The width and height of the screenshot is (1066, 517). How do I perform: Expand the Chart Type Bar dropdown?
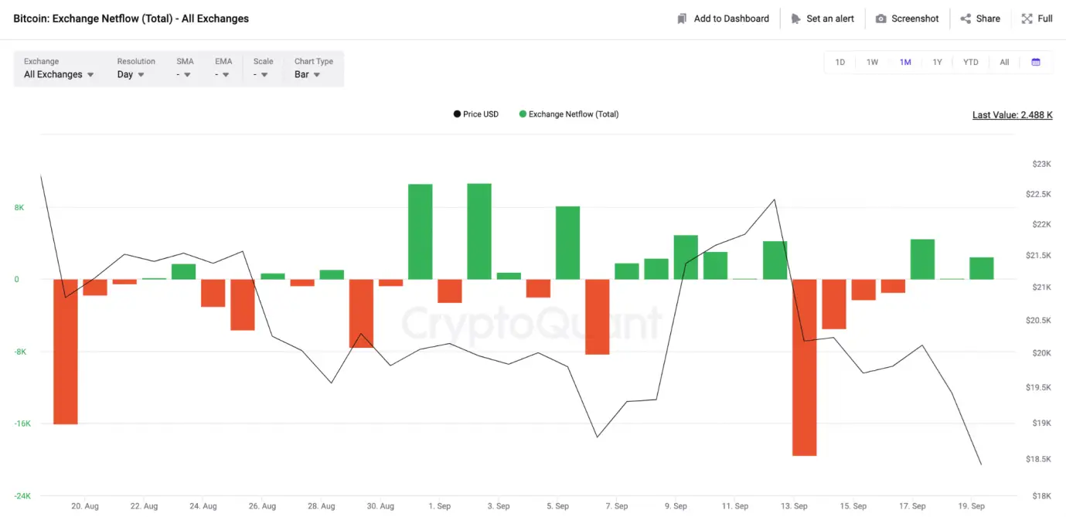click(x=307, y=74)
